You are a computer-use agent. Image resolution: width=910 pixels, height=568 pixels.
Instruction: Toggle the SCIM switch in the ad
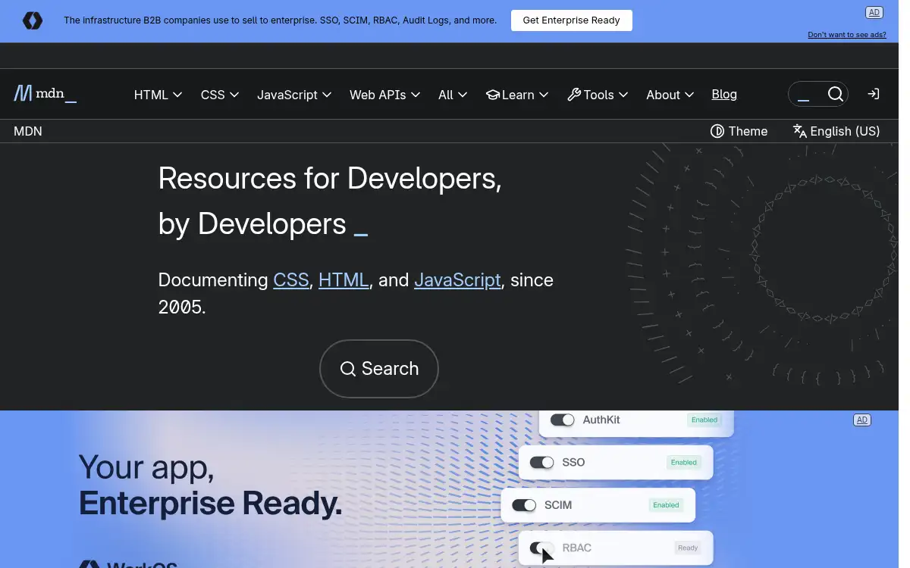(x=524, y=505)
